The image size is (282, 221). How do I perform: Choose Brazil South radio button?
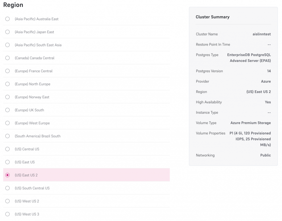tap(7, 136)
